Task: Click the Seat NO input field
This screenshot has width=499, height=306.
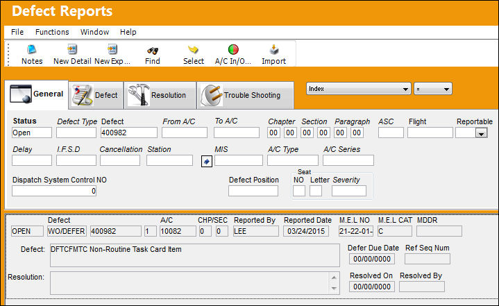Action: 299,191
